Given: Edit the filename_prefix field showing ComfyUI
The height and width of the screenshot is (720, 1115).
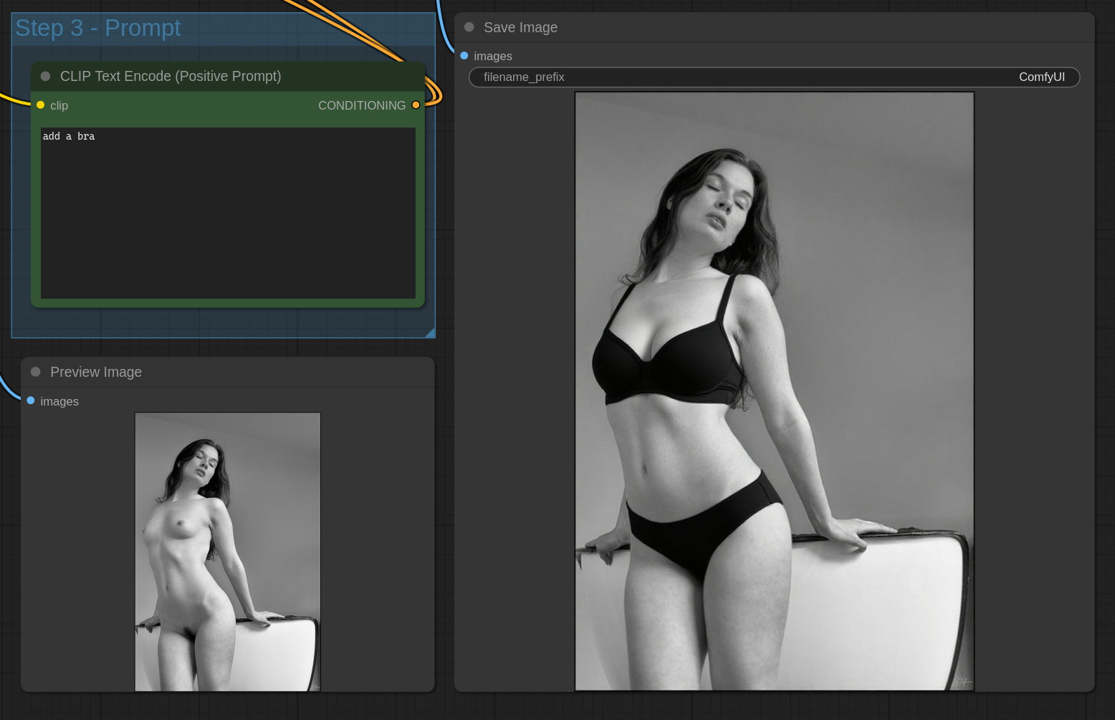Looking at the screenshot, I should click(774, 77).
